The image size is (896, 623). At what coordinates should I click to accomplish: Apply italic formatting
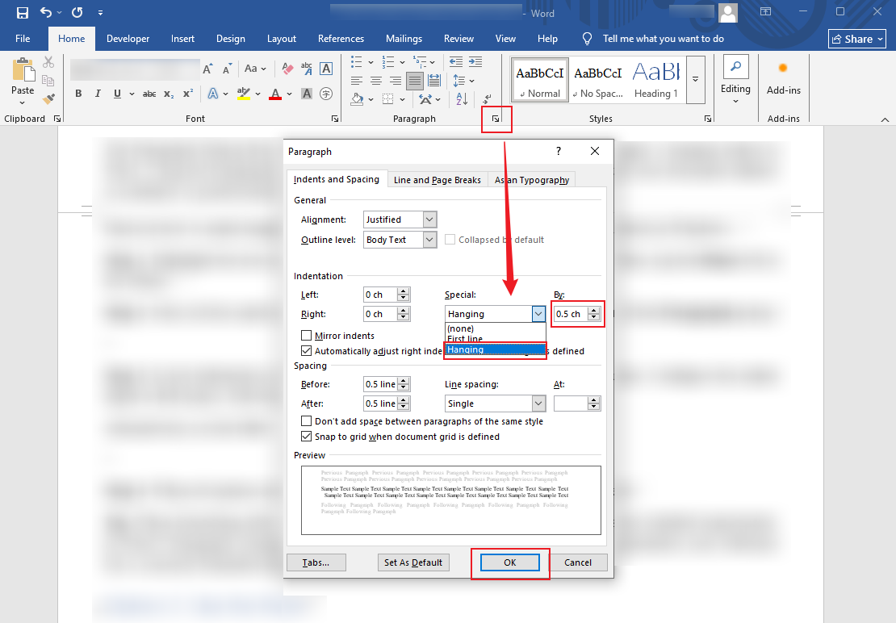98,93
